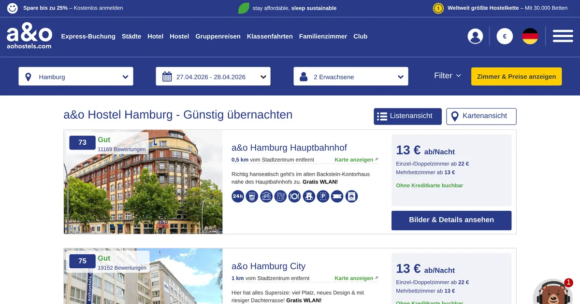Switch to Listenansicht view
This screenshot has width=580, height=304.
(x=407, y=116)
